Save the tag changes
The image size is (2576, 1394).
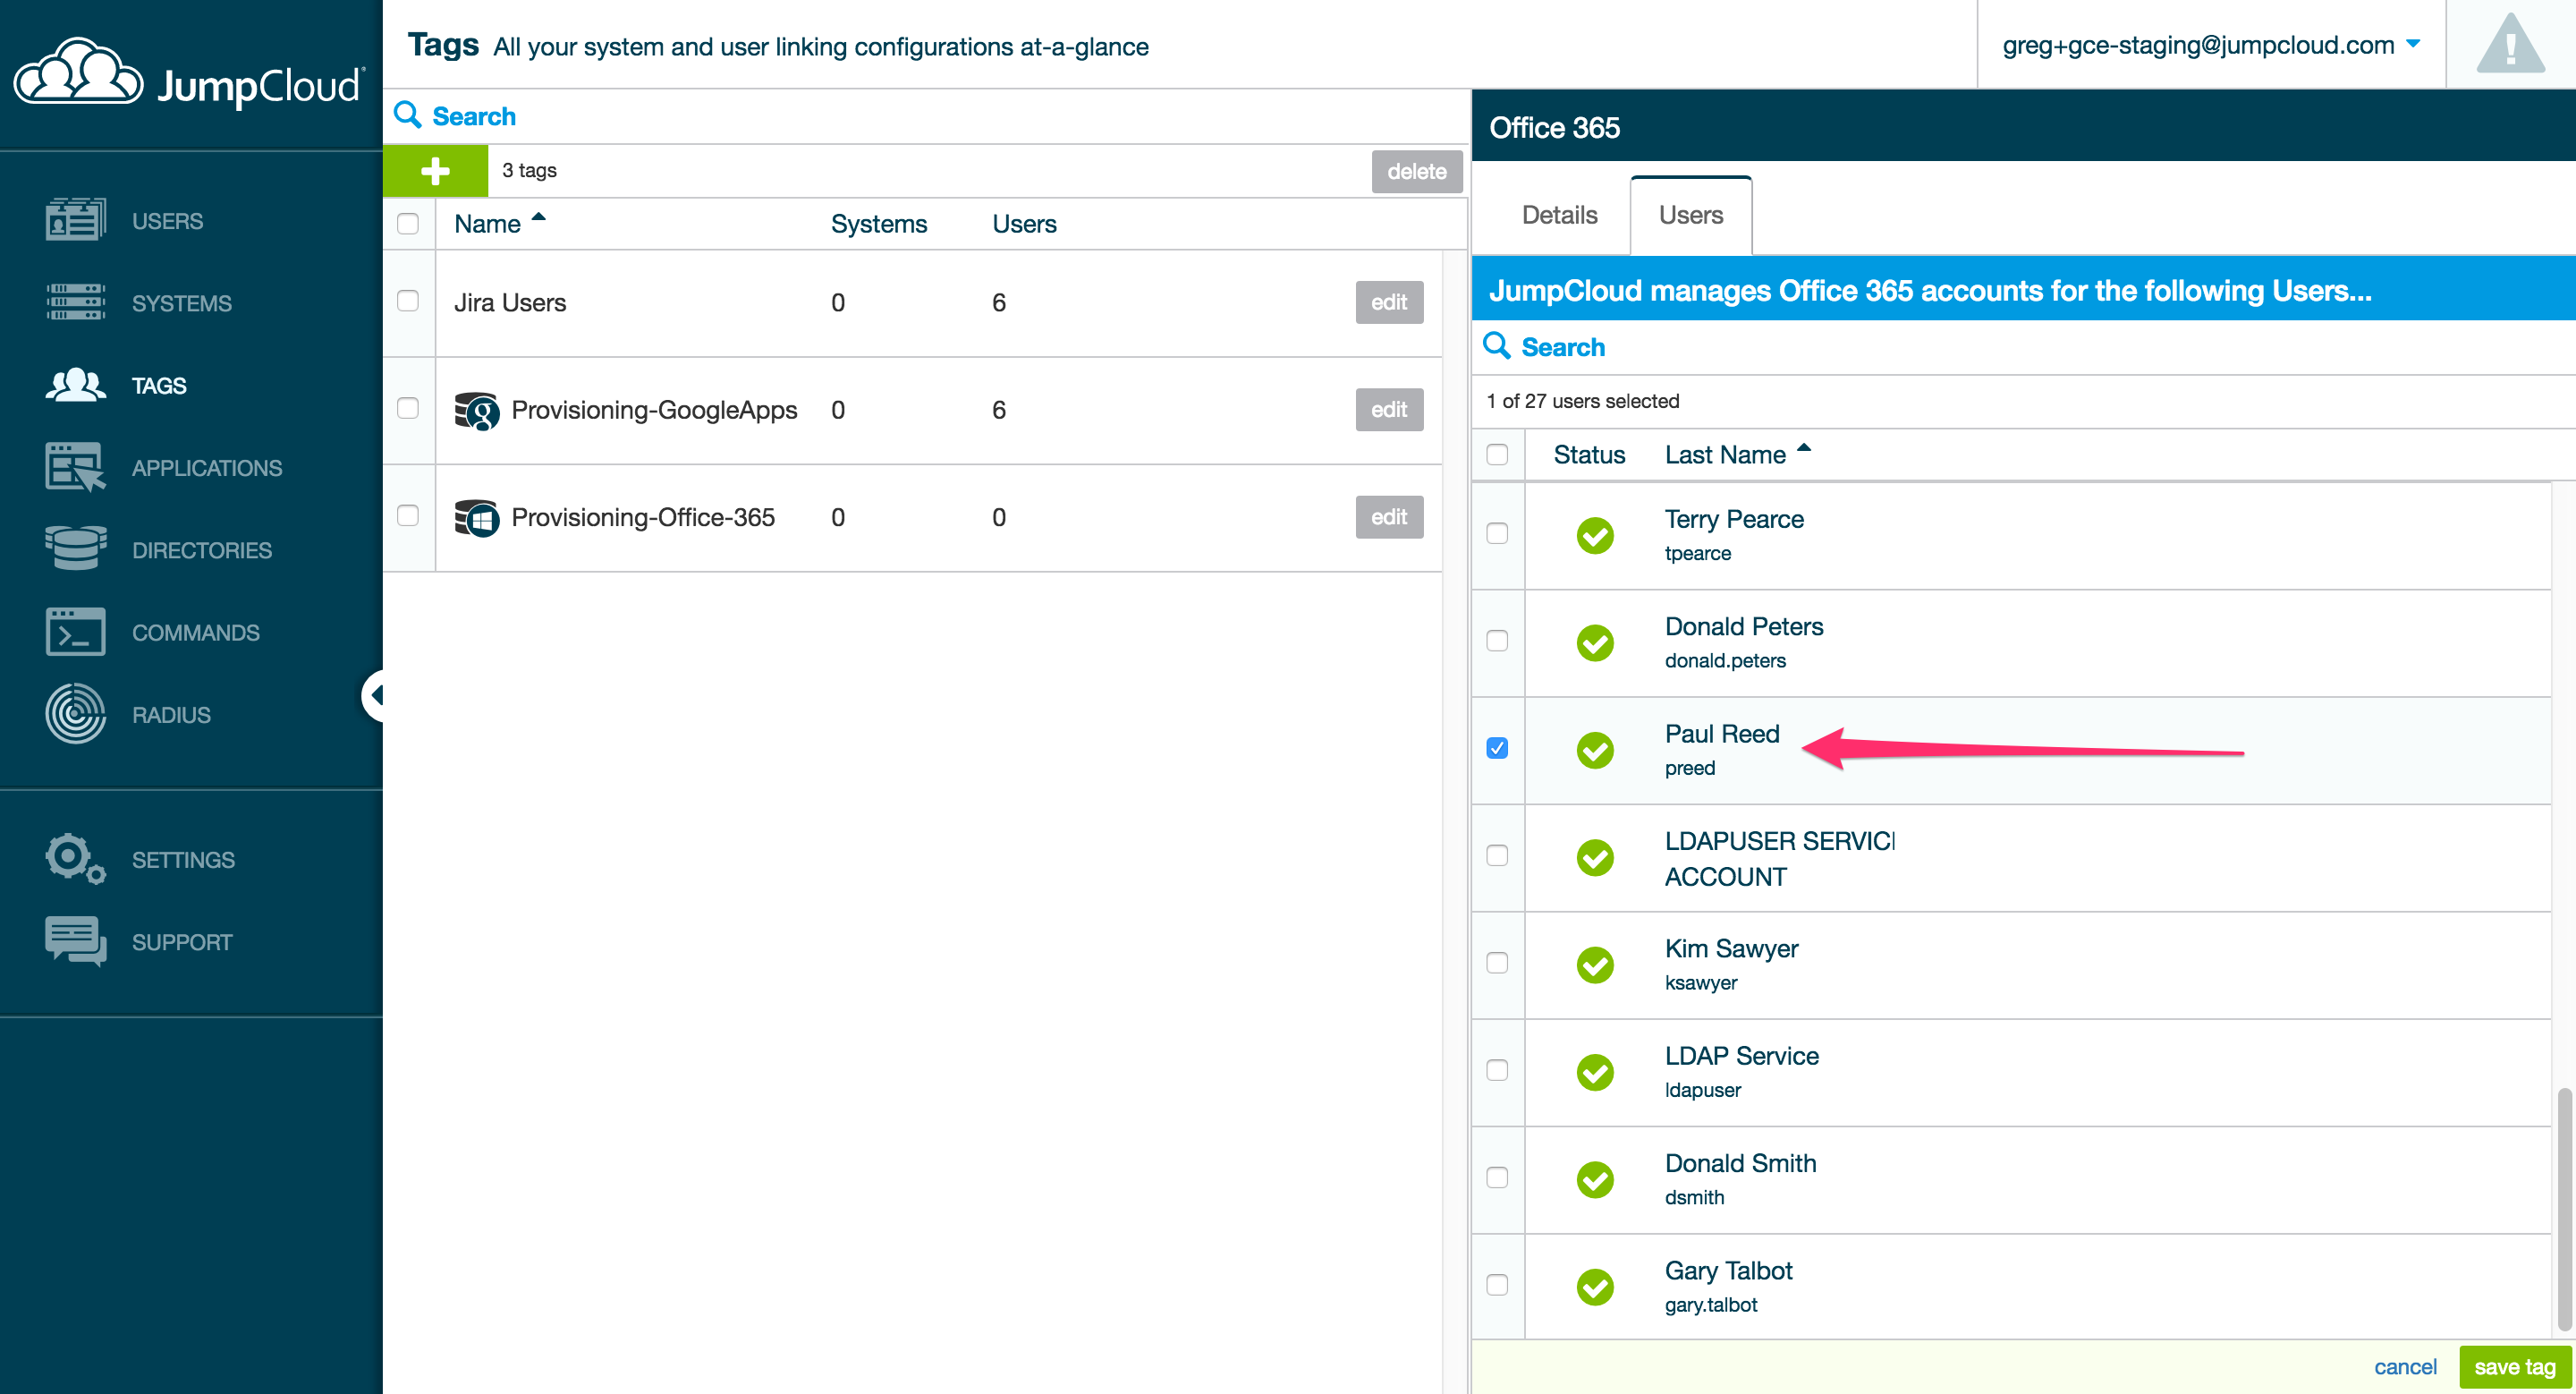[2514, 1366]
